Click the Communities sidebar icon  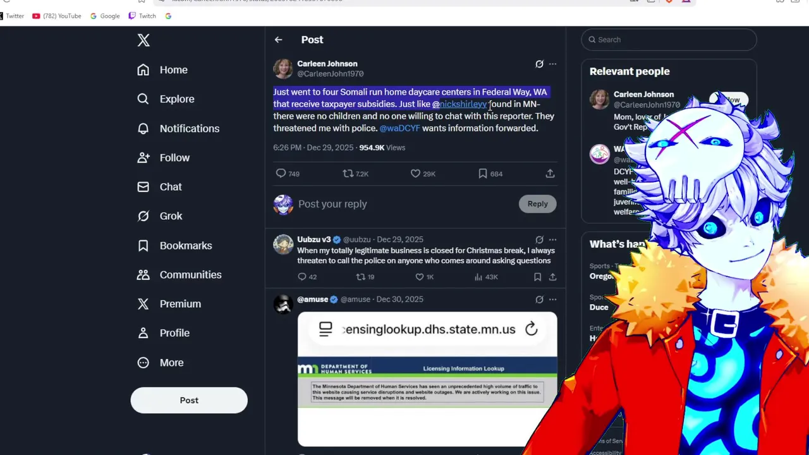pos(143,274)
